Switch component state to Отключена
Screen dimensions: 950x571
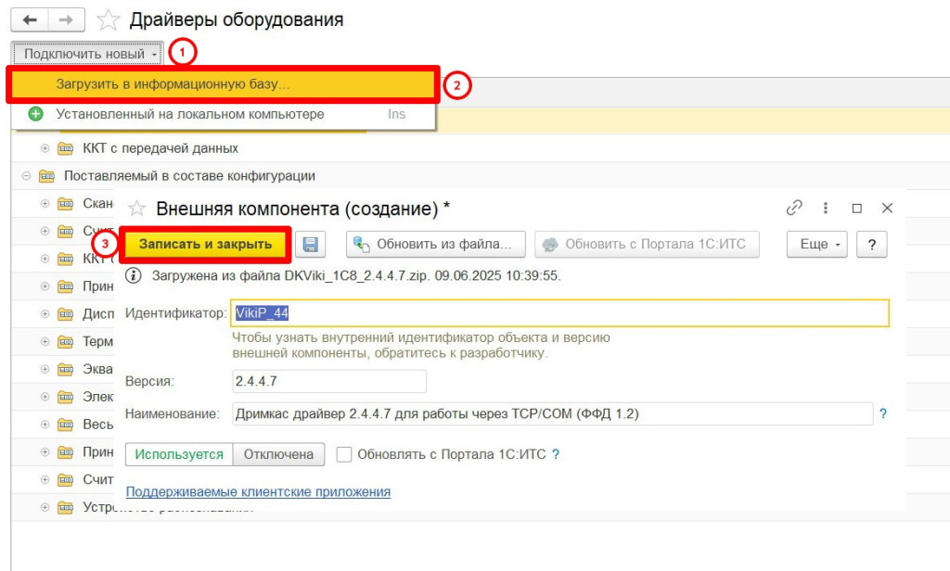click(x=278, y=454)
